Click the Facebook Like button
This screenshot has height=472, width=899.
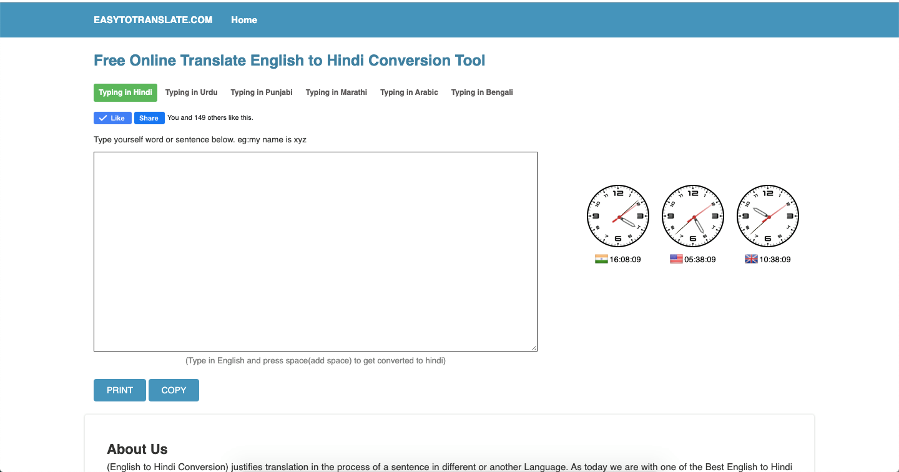point(112,118)
